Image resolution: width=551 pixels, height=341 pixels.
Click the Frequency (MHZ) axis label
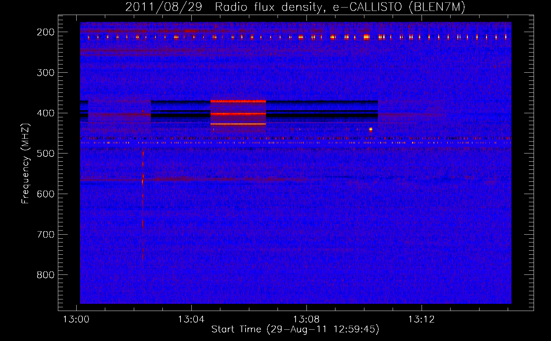(x=26, y=163)
